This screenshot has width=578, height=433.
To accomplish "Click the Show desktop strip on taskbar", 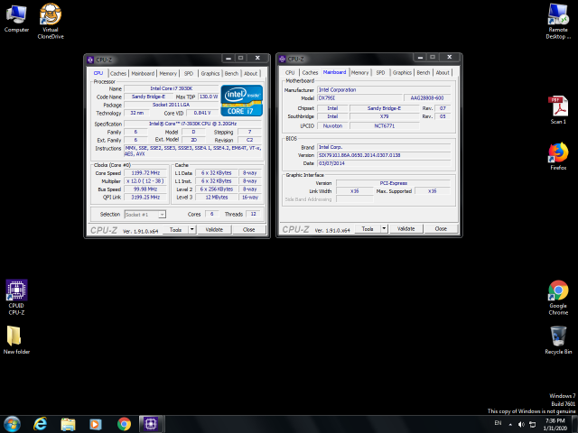I will [x=574, y=424].
